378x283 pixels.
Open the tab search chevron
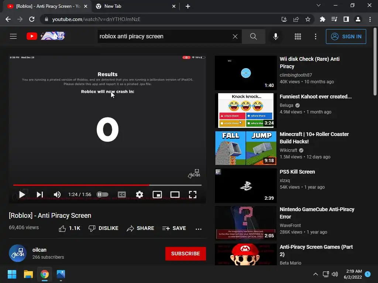319,5
